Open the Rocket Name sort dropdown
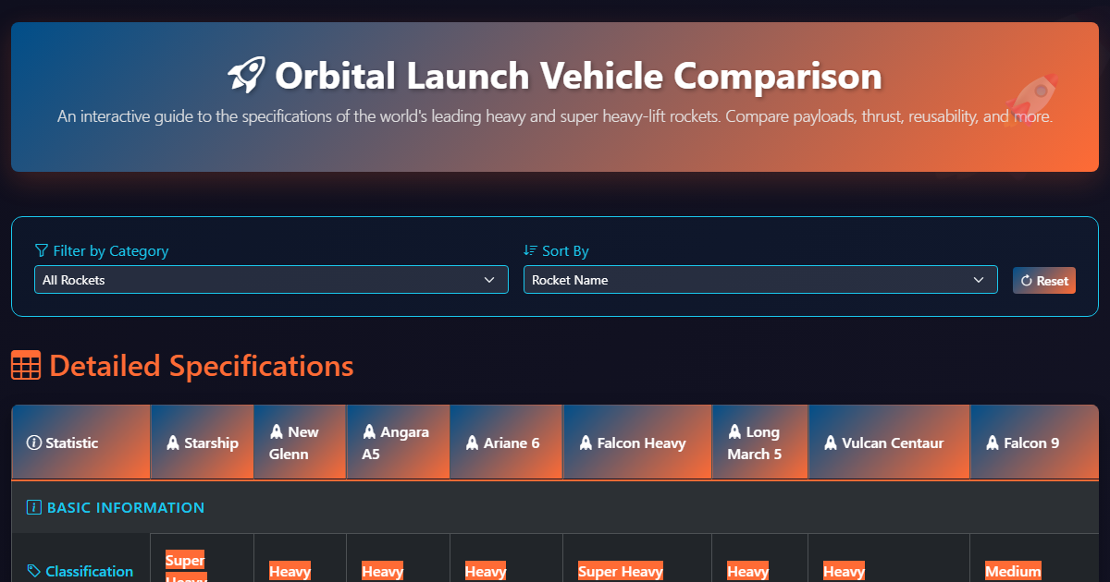The height and width of the screenshot is (582, 1110). 760,280
